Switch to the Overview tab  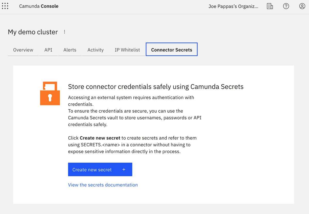click(23, 50)
